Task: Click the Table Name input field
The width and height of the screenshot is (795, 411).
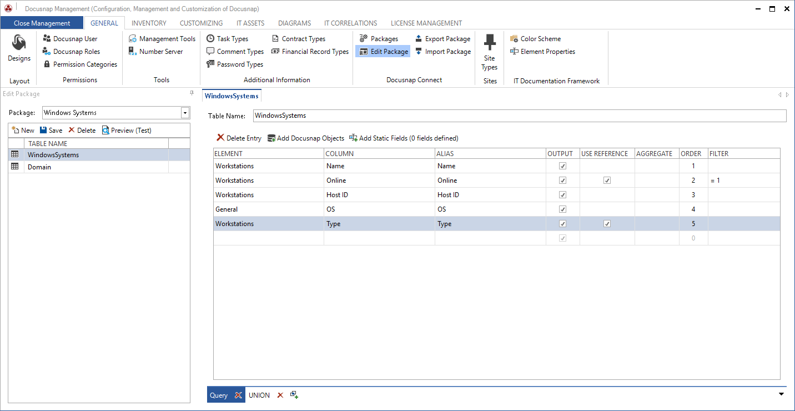Action: point(520,116)
